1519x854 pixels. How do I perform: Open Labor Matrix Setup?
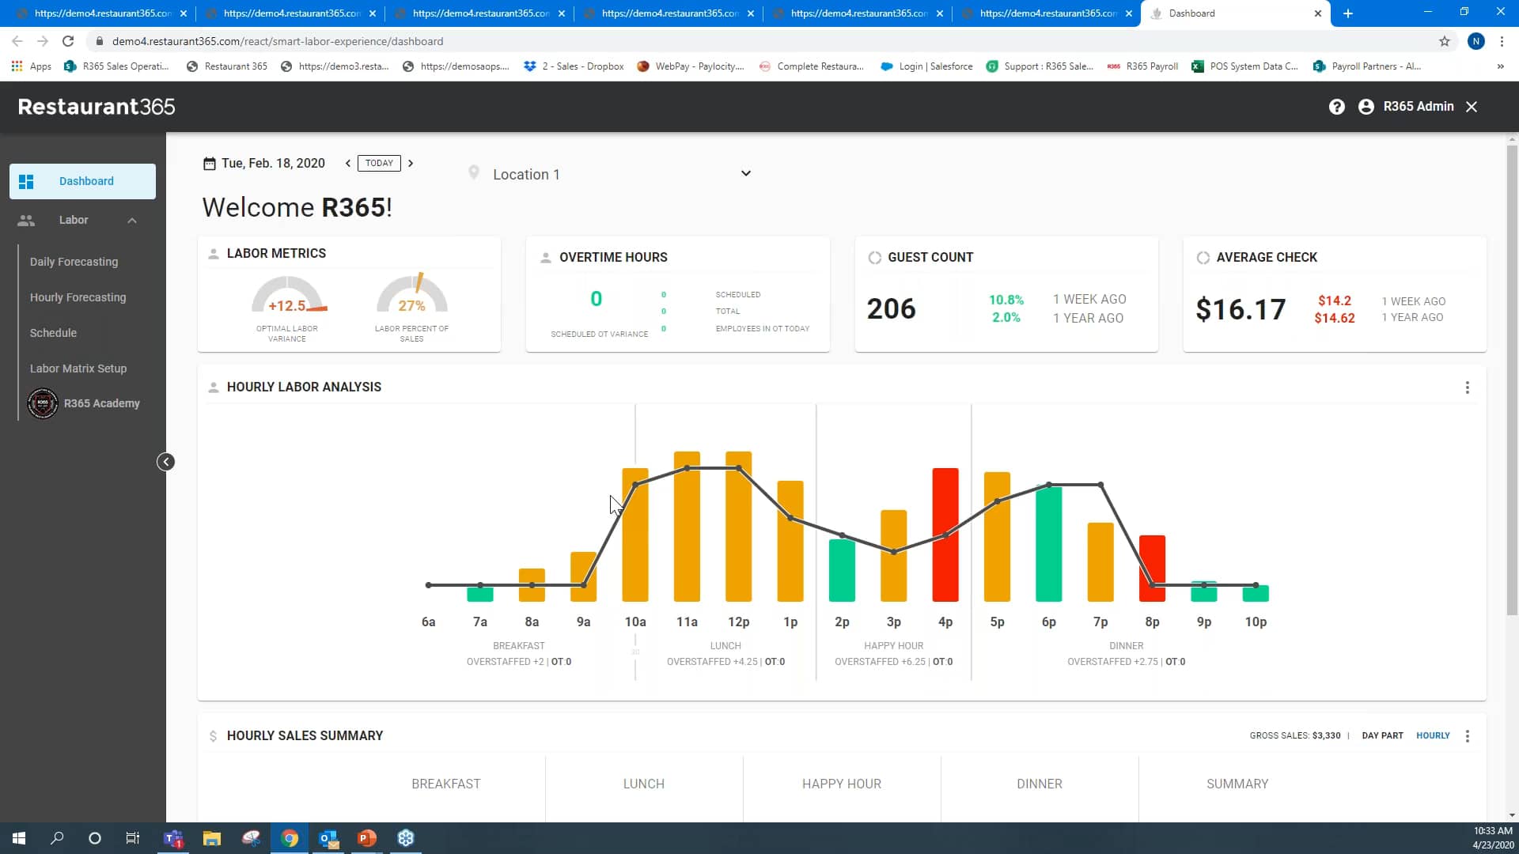pyautogui.click(x=78, y=368)
